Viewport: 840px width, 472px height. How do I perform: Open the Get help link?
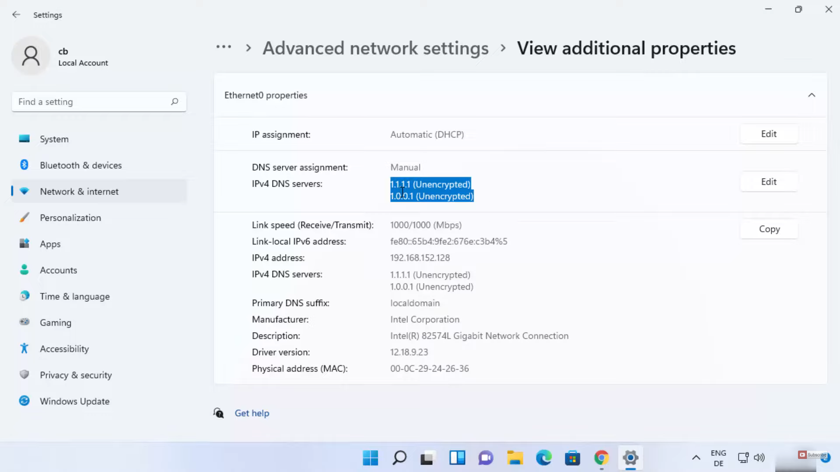pos(252,413)
